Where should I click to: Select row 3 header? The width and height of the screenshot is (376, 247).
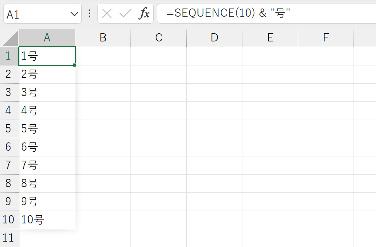(9, 93)
